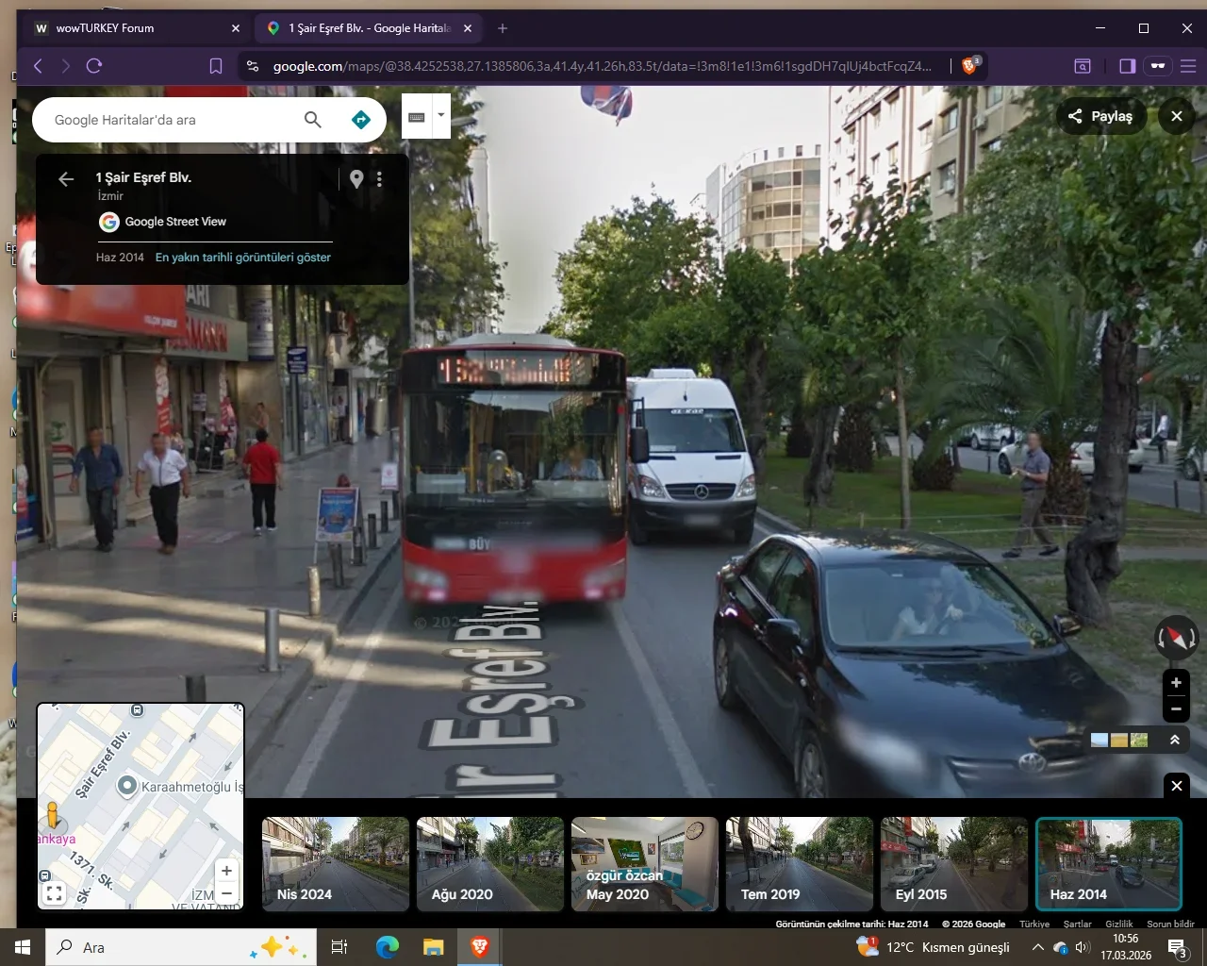
Task: Expand minimap with the fullscreen icon
Action: click(55, 893)
